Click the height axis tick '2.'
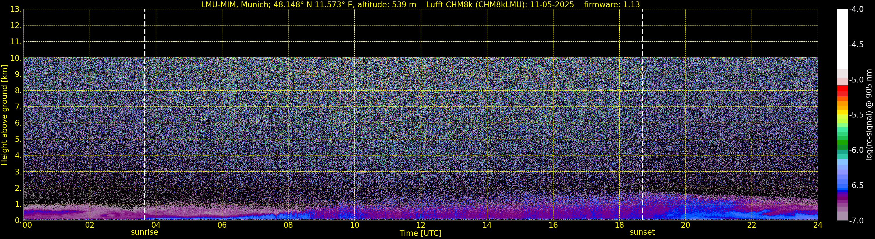Image resolution: width=875 pixels, height=239 pixels. 18,188
